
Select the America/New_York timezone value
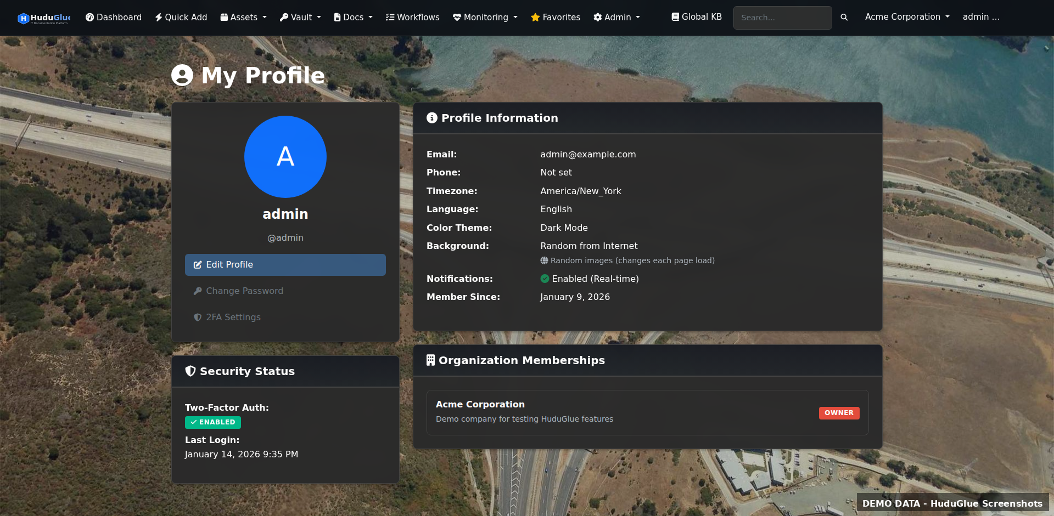tap(581, 191)
